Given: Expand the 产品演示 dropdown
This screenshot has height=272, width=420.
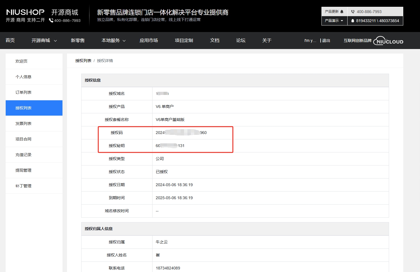Looking at the screenshot, I should click(x=334, y=21).
